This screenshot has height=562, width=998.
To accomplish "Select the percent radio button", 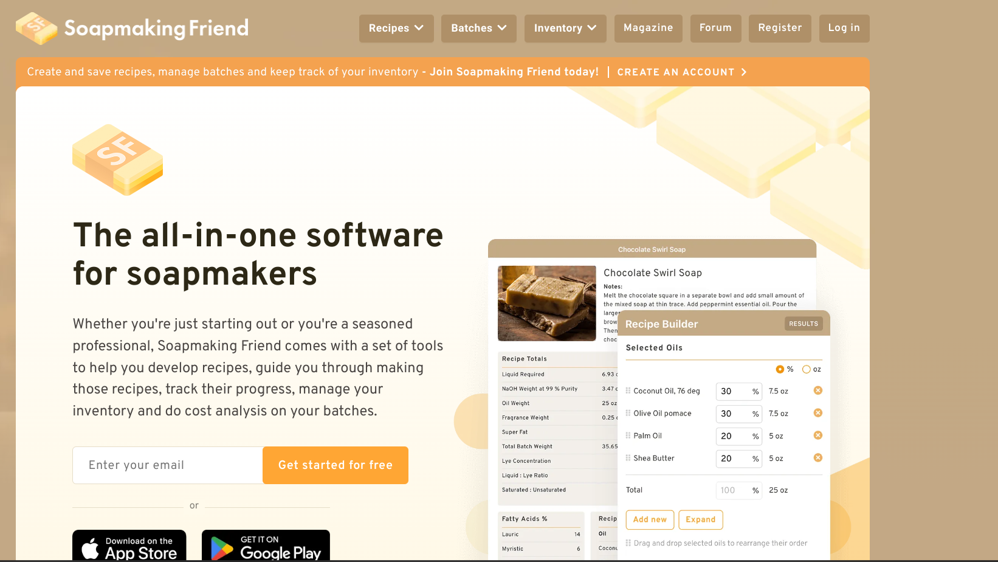I will coord(780,369).
